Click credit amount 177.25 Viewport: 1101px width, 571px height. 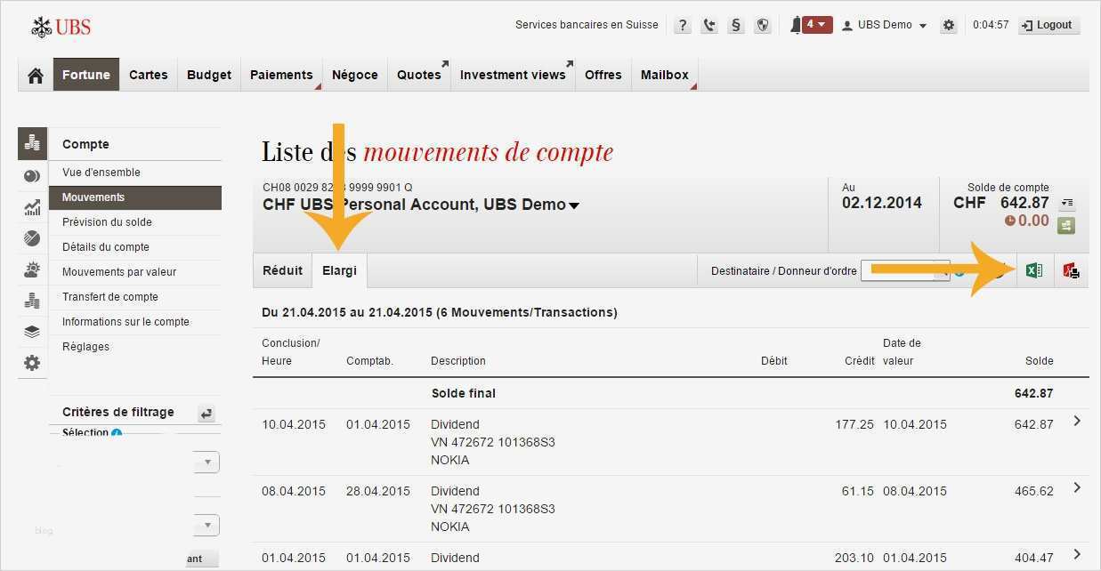click(x=854, y=424)
